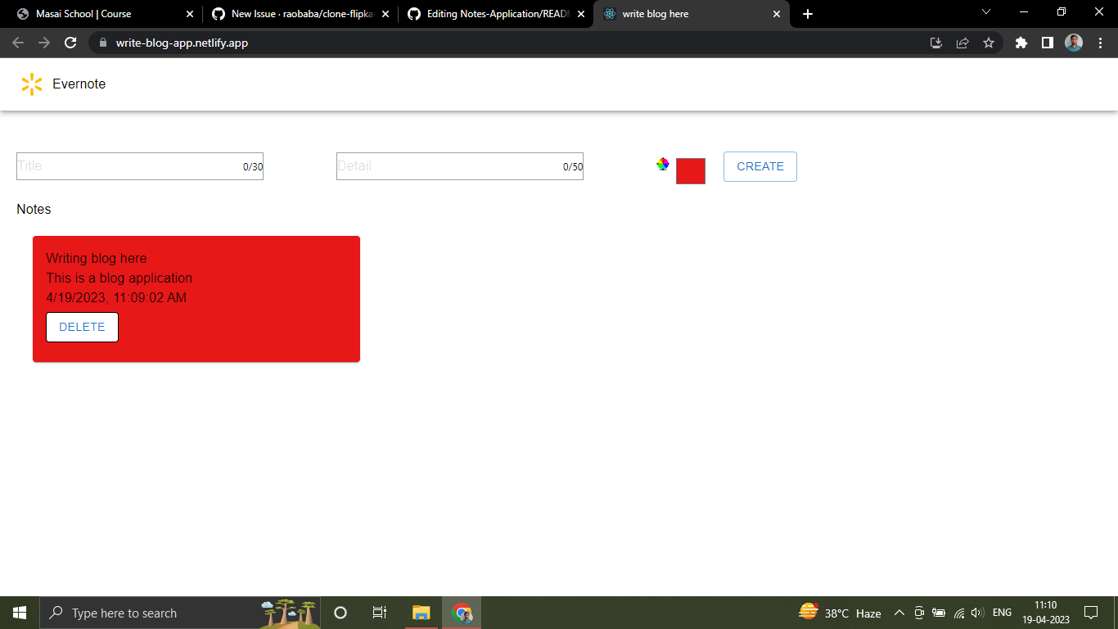Image resolution: width=1118 pixels, height=629 pixels.
Task: Open the red color picker swatch
Action: (x=691, y=171)
